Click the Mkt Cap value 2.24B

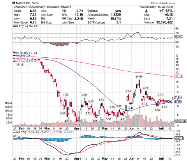[79, 19]
